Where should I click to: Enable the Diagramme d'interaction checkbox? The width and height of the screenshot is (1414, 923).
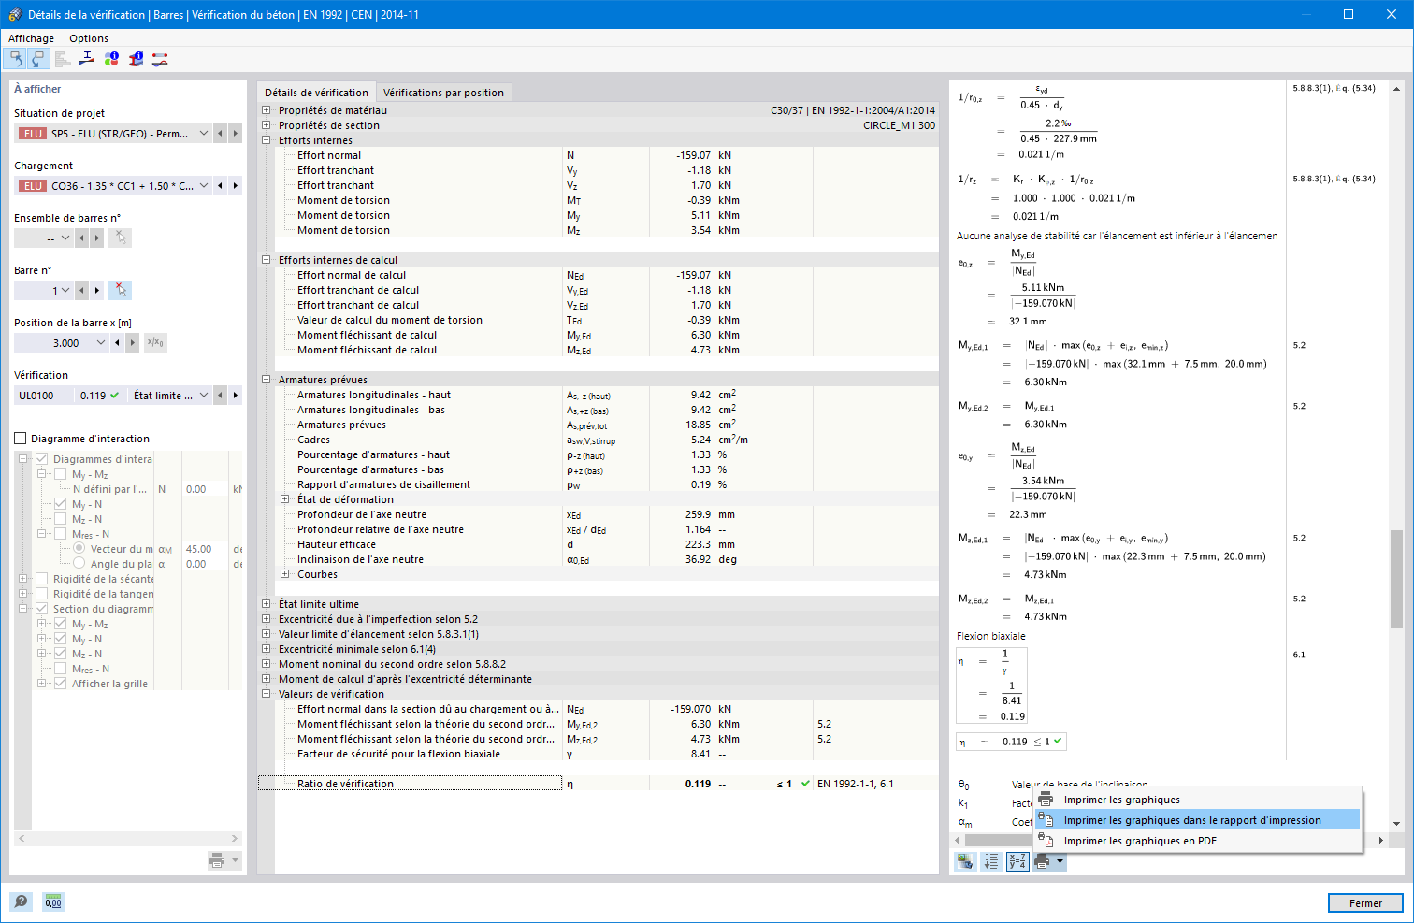pos(21,439)
